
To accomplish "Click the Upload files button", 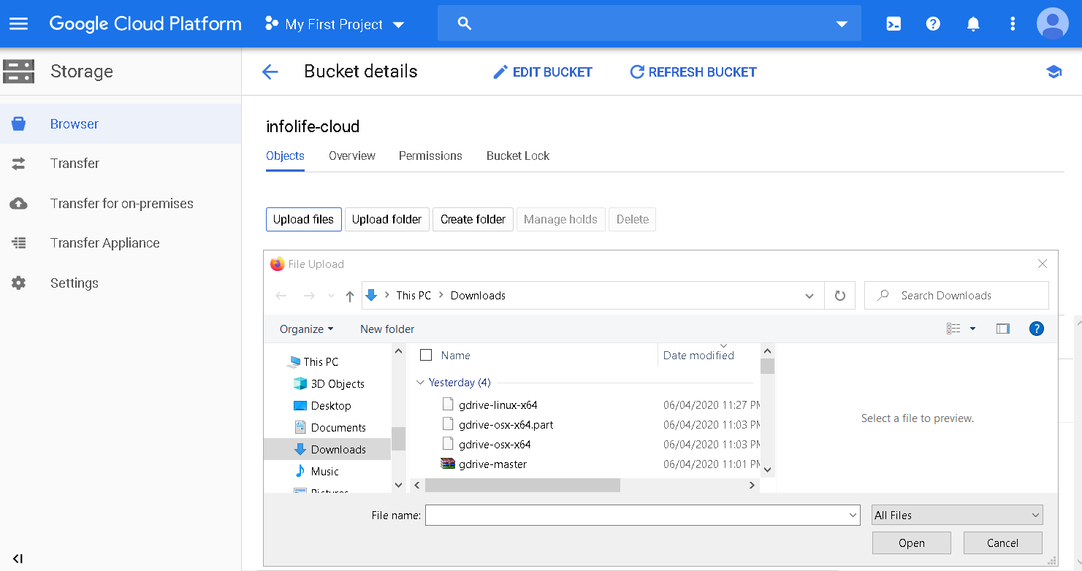I will [303, 219].
